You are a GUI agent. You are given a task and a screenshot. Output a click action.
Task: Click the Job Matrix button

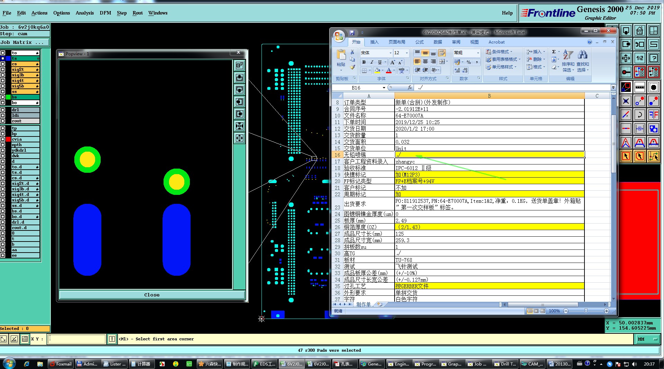(x=25, y=42)
